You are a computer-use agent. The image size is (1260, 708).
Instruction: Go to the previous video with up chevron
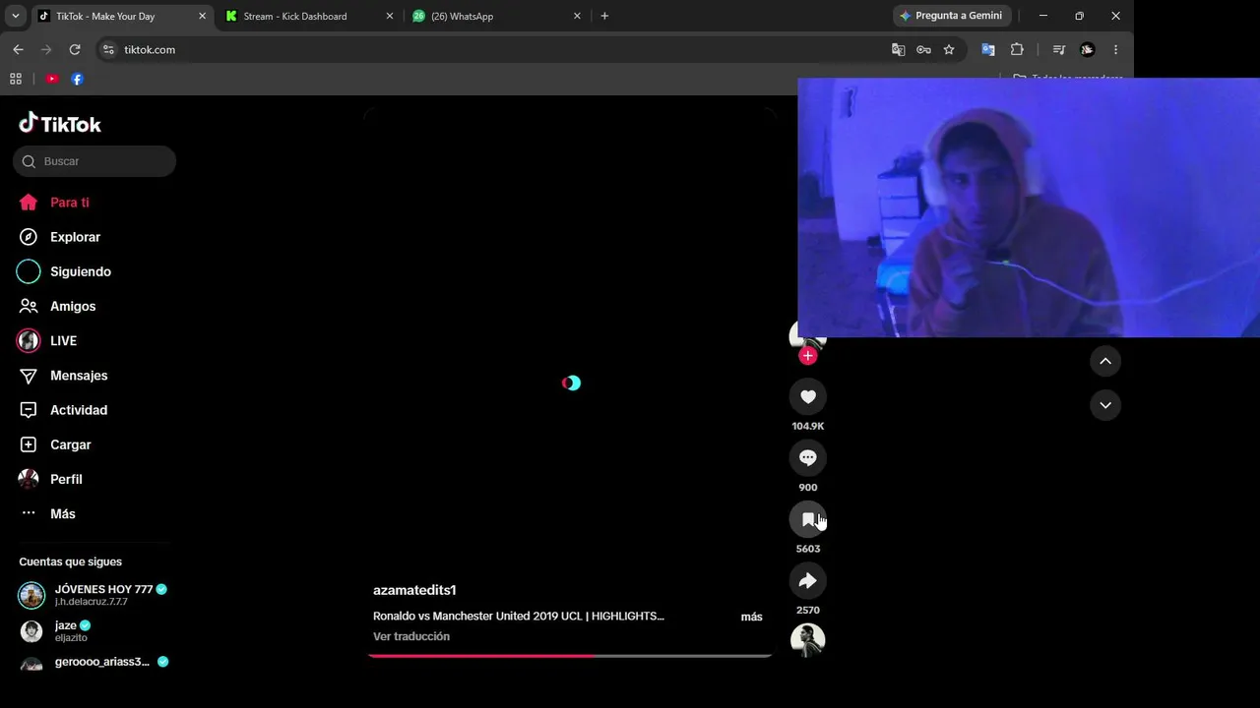coord(1105,361)
